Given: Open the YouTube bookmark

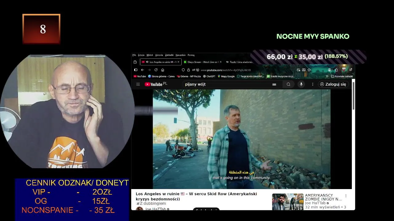Looking at the screenshot, I should (x=140, y=76).
